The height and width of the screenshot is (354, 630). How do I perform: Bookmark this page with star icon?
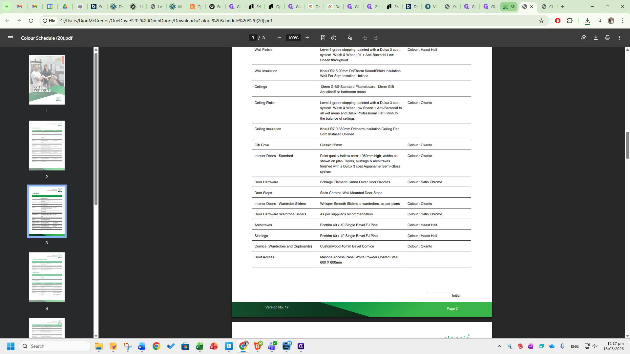(541, 21)
